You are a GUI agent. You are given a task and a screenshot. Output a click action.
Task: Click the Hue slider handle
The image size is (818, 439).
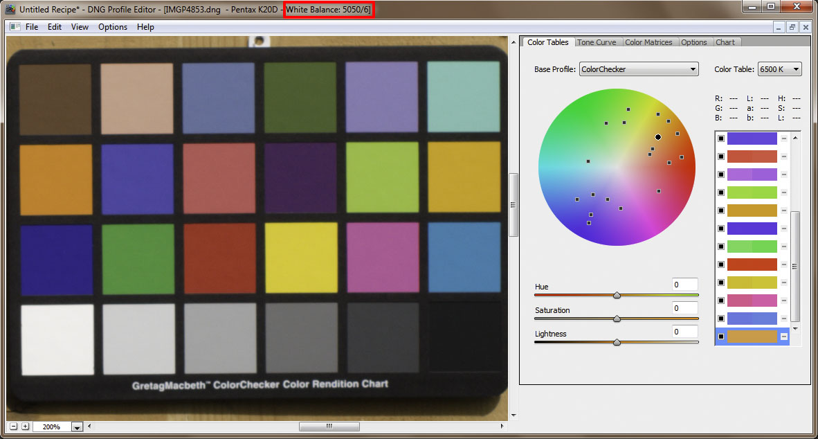tap(617, 296)
